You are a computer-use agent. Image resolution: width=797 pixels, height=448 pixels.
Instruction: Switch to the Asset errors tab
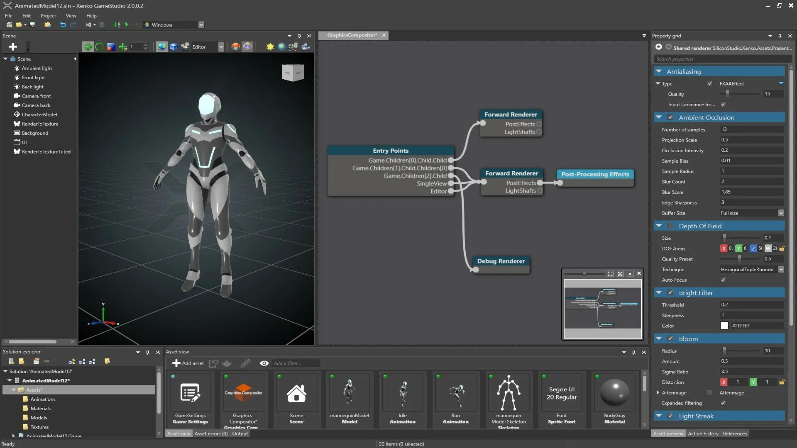tap(211, 433)
